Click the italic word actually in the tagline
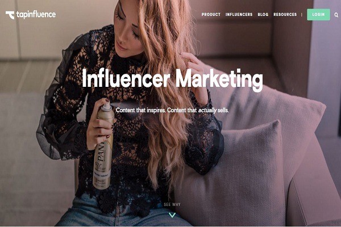Image resolution: width=341 pixels, height=227 pixels. coord(207,110)
